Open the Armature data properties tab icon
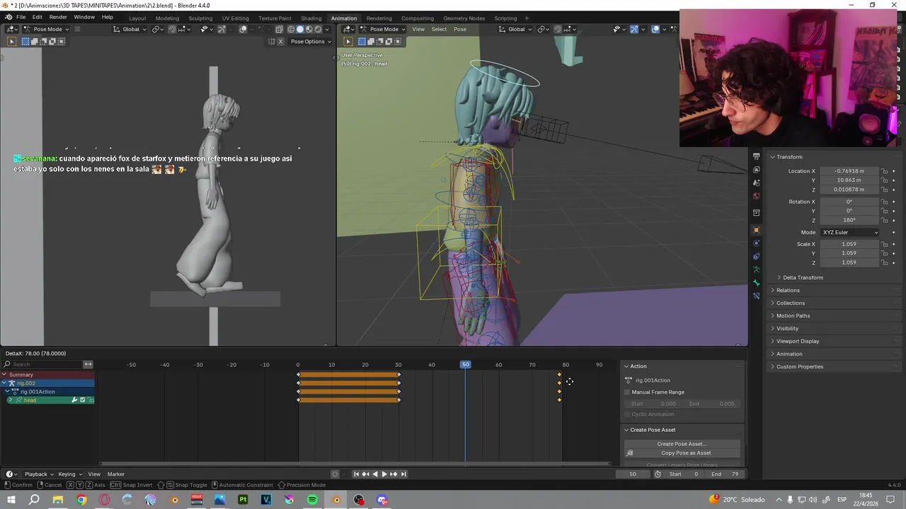Viewport: 906px width, 509px height. (756, 269)
